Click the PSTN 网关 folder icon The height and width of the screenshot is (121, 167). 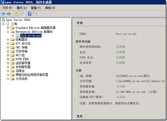tap(12, 59)
